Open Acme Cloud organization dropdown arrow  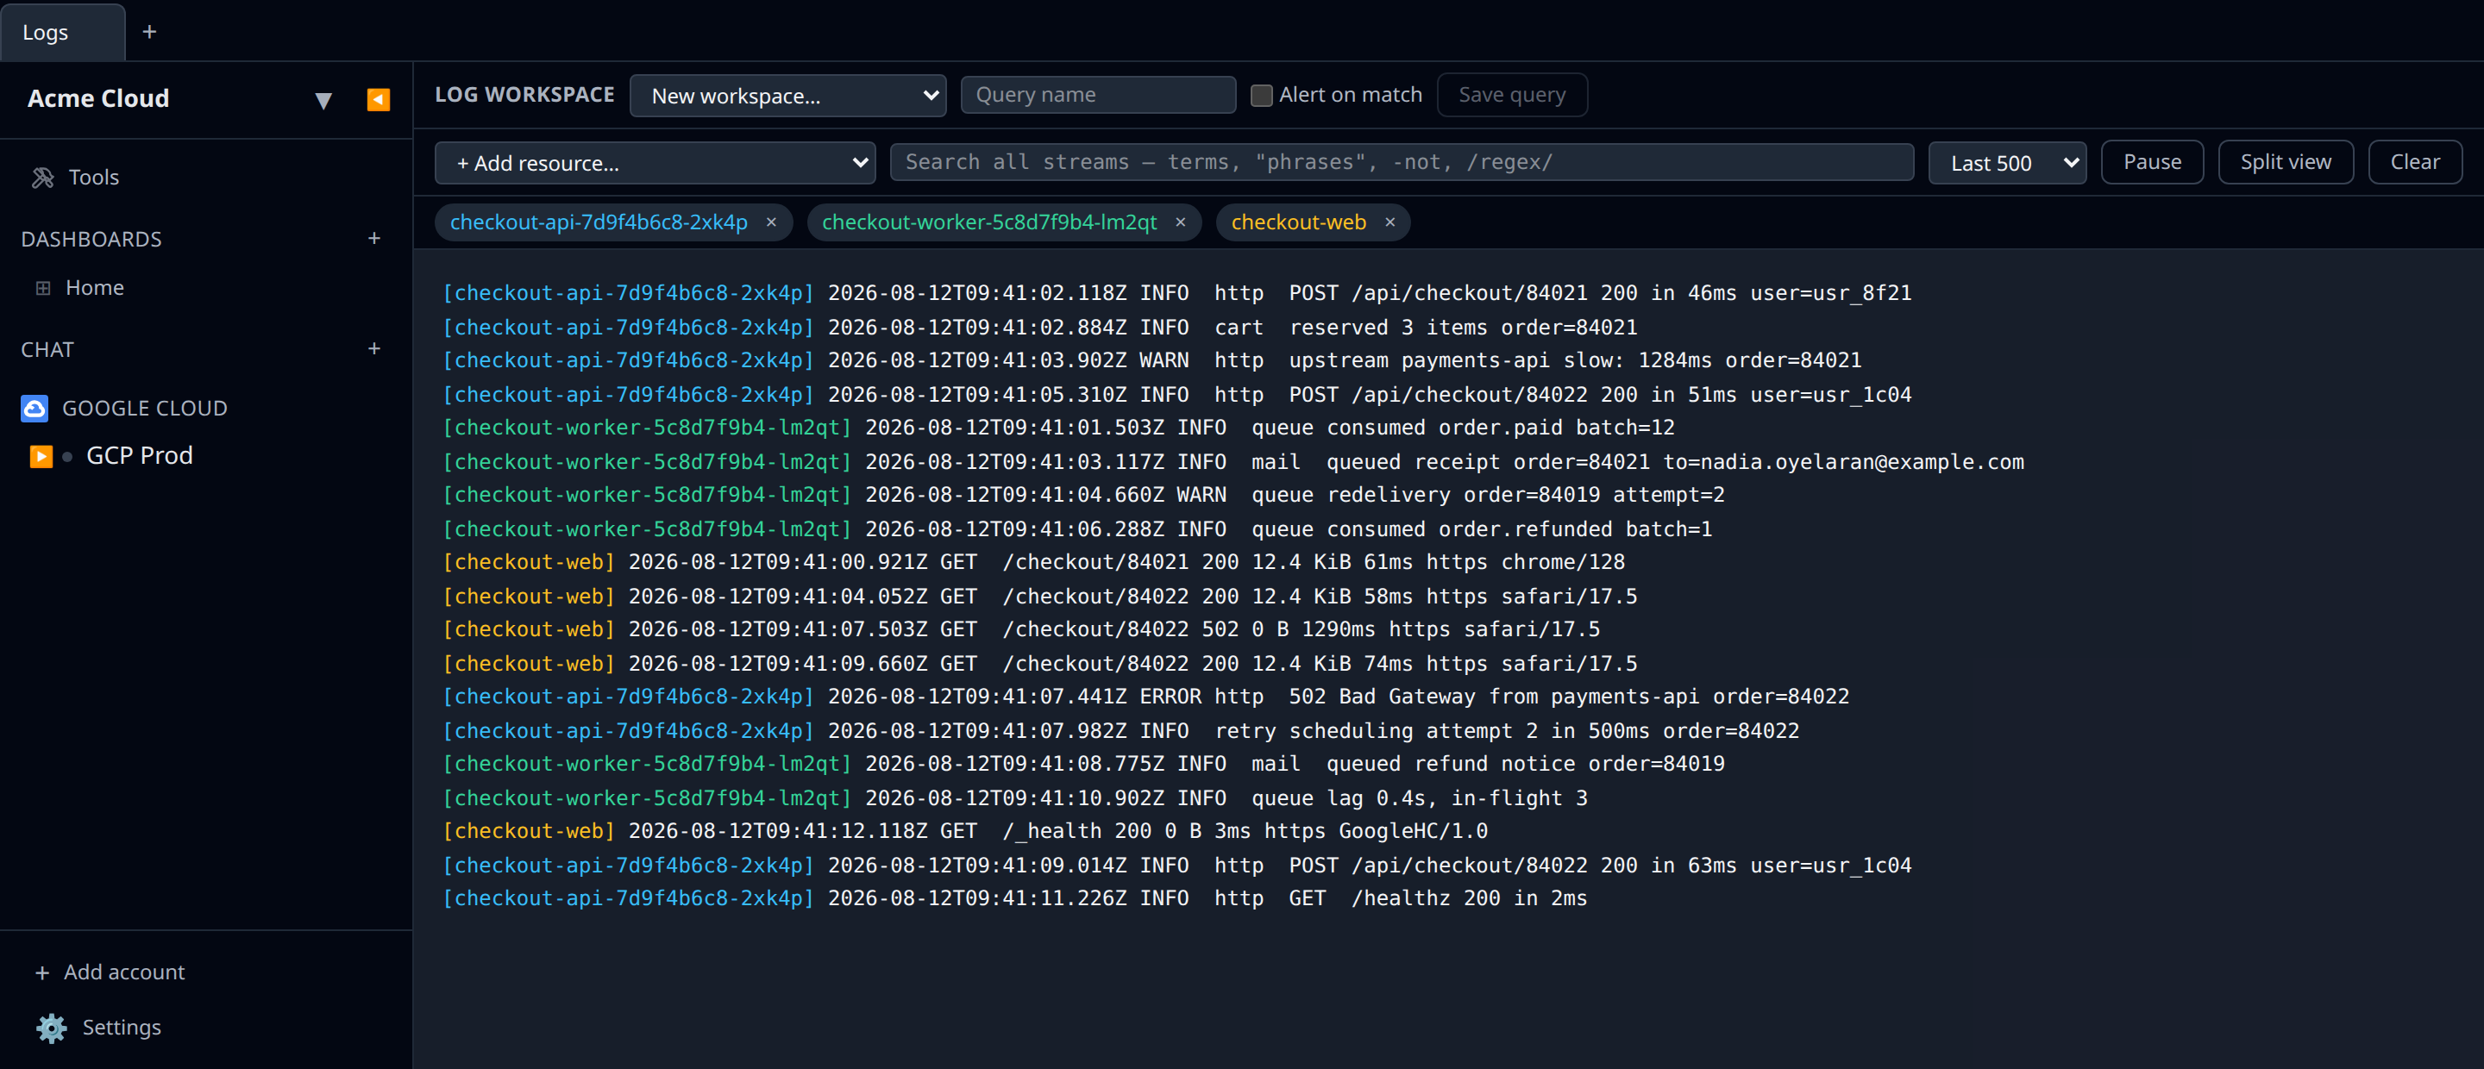(x=324, y=100)
